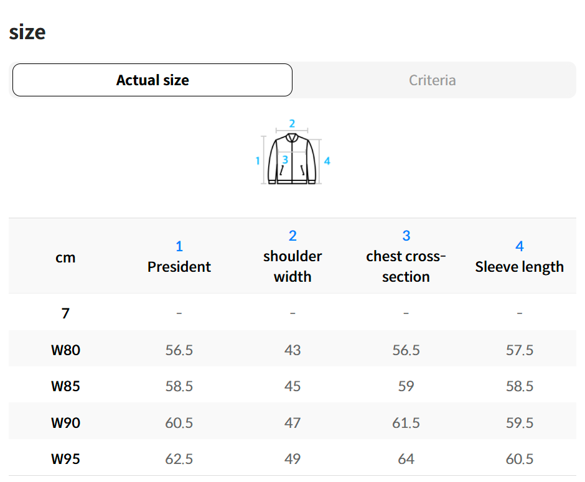Click the number 3 inside the jacket diagram
585x482 pixels.
pyautogui.click(x=285, y=159)
